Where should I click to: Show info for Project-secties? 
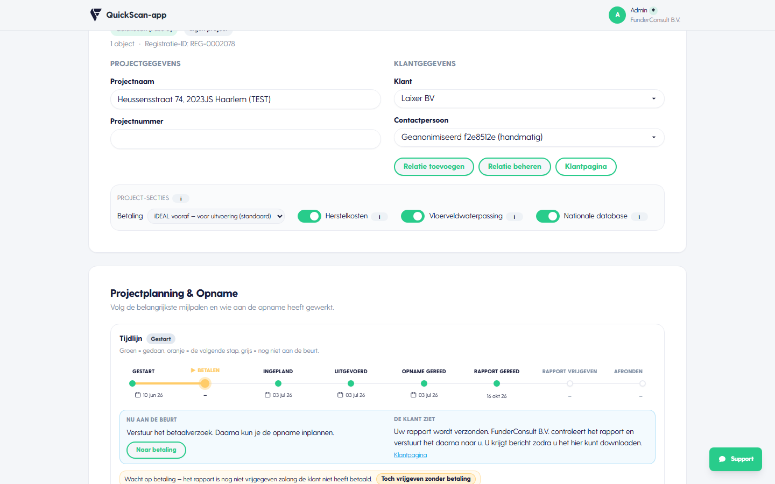(181, 198)
